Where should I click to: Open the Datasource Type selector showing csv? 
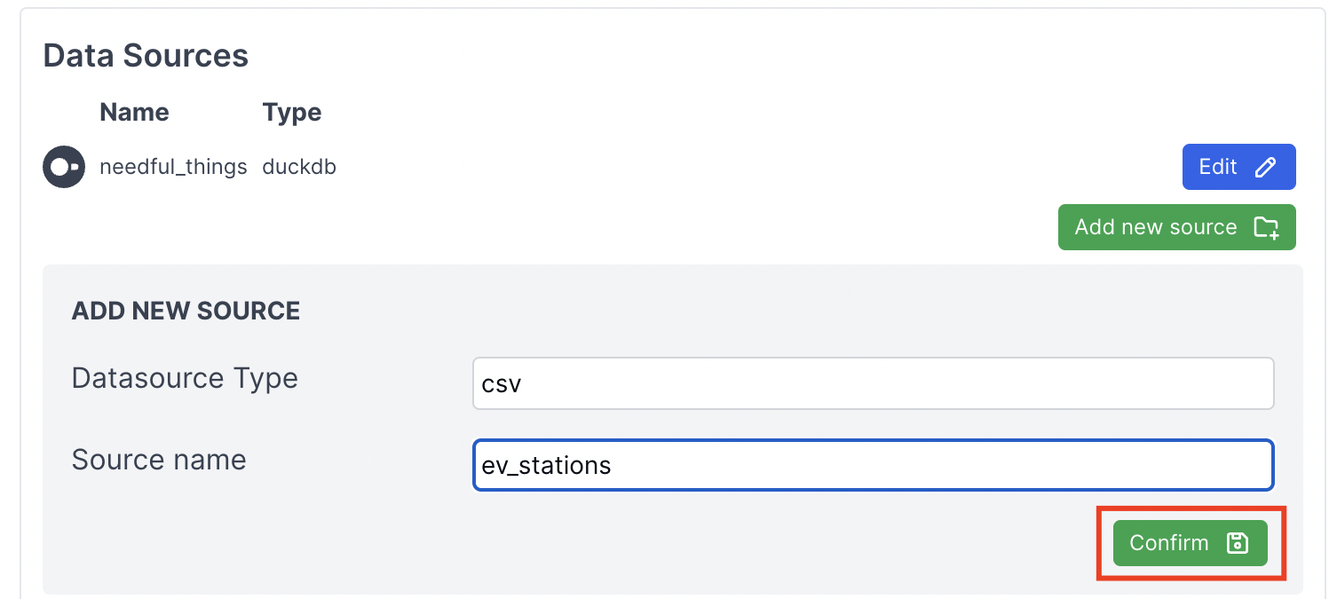(873, 383)
